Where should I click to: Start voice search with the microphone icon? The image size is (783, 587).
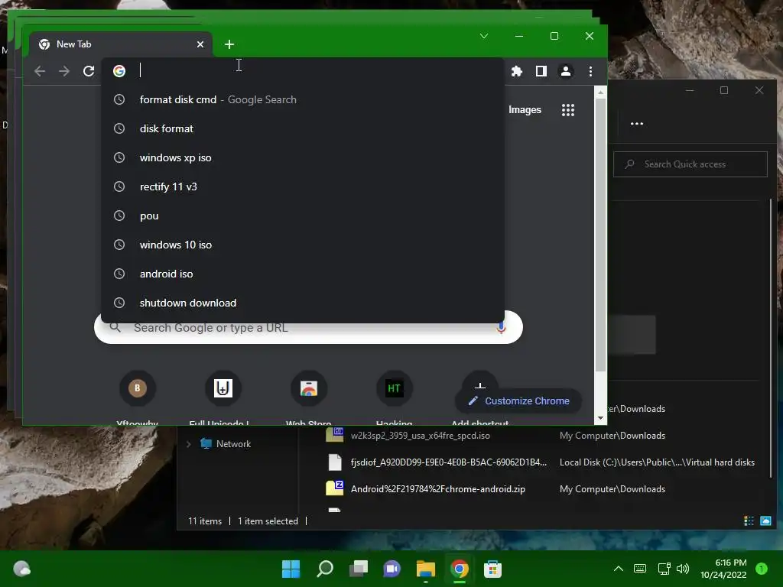[501, 327]
